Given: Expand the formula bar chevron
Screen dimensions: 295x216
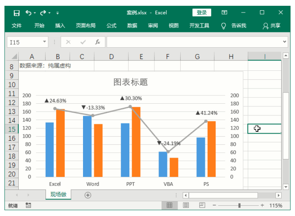Looking at the screenshot, I should [284, 42].
